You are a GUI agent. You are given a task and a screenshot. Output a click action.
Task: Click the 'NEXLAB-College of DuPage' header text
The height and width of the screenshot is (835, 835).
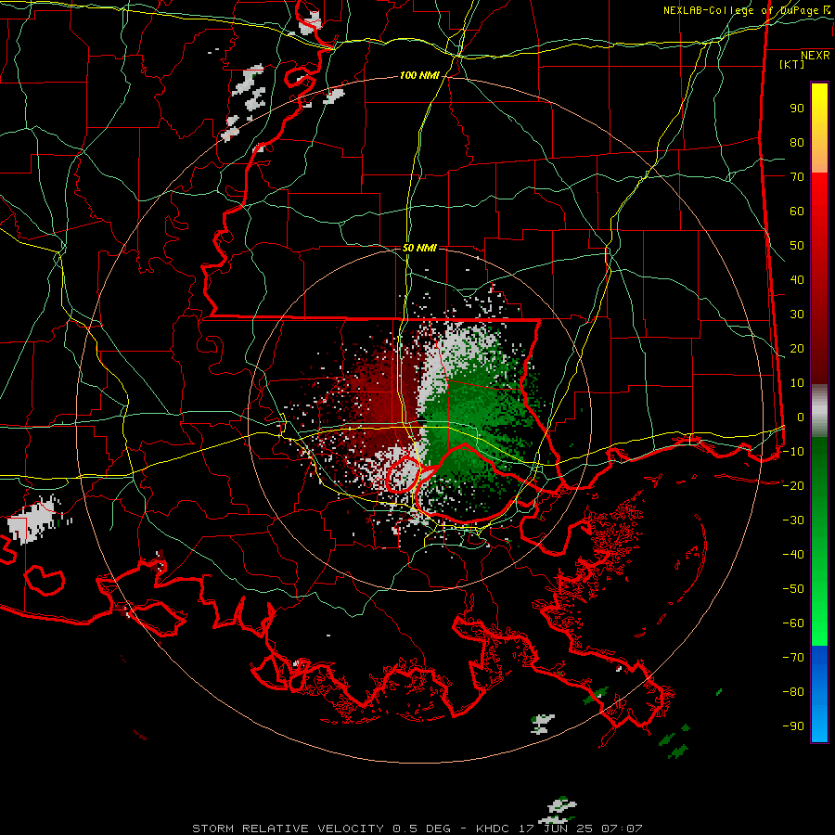click(x=740, y=10)
